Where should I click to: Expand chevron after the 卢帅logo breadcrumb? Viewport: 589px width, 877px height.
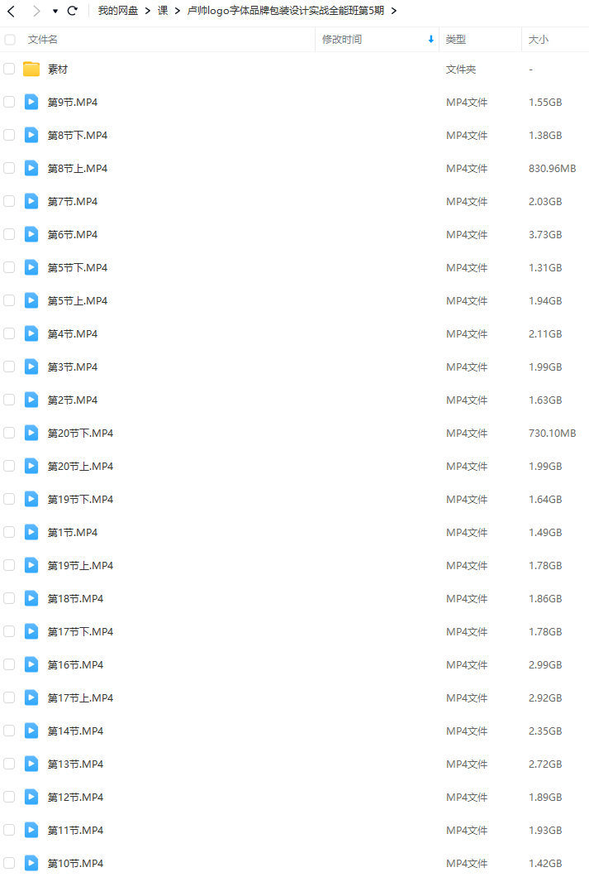point(393,11)
